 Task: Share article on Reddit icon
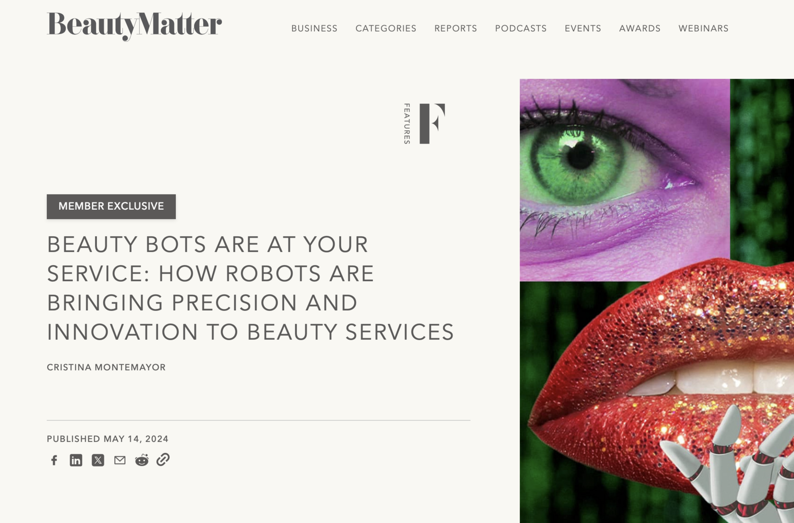point(142,460)
